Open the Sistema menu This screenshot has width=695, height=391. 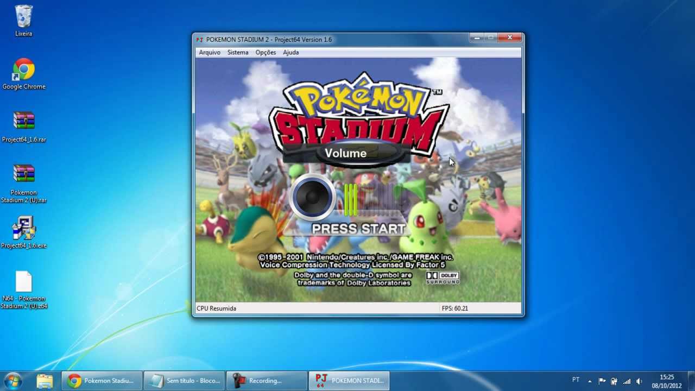coord(238,52)
